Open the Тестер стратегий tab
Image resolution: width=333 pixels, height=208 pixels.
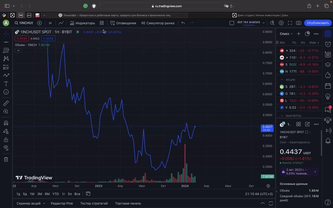click(94, 203)
